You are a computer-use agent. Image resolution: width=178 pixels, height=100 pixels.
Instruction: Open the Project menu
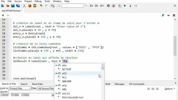pos(28,1)
